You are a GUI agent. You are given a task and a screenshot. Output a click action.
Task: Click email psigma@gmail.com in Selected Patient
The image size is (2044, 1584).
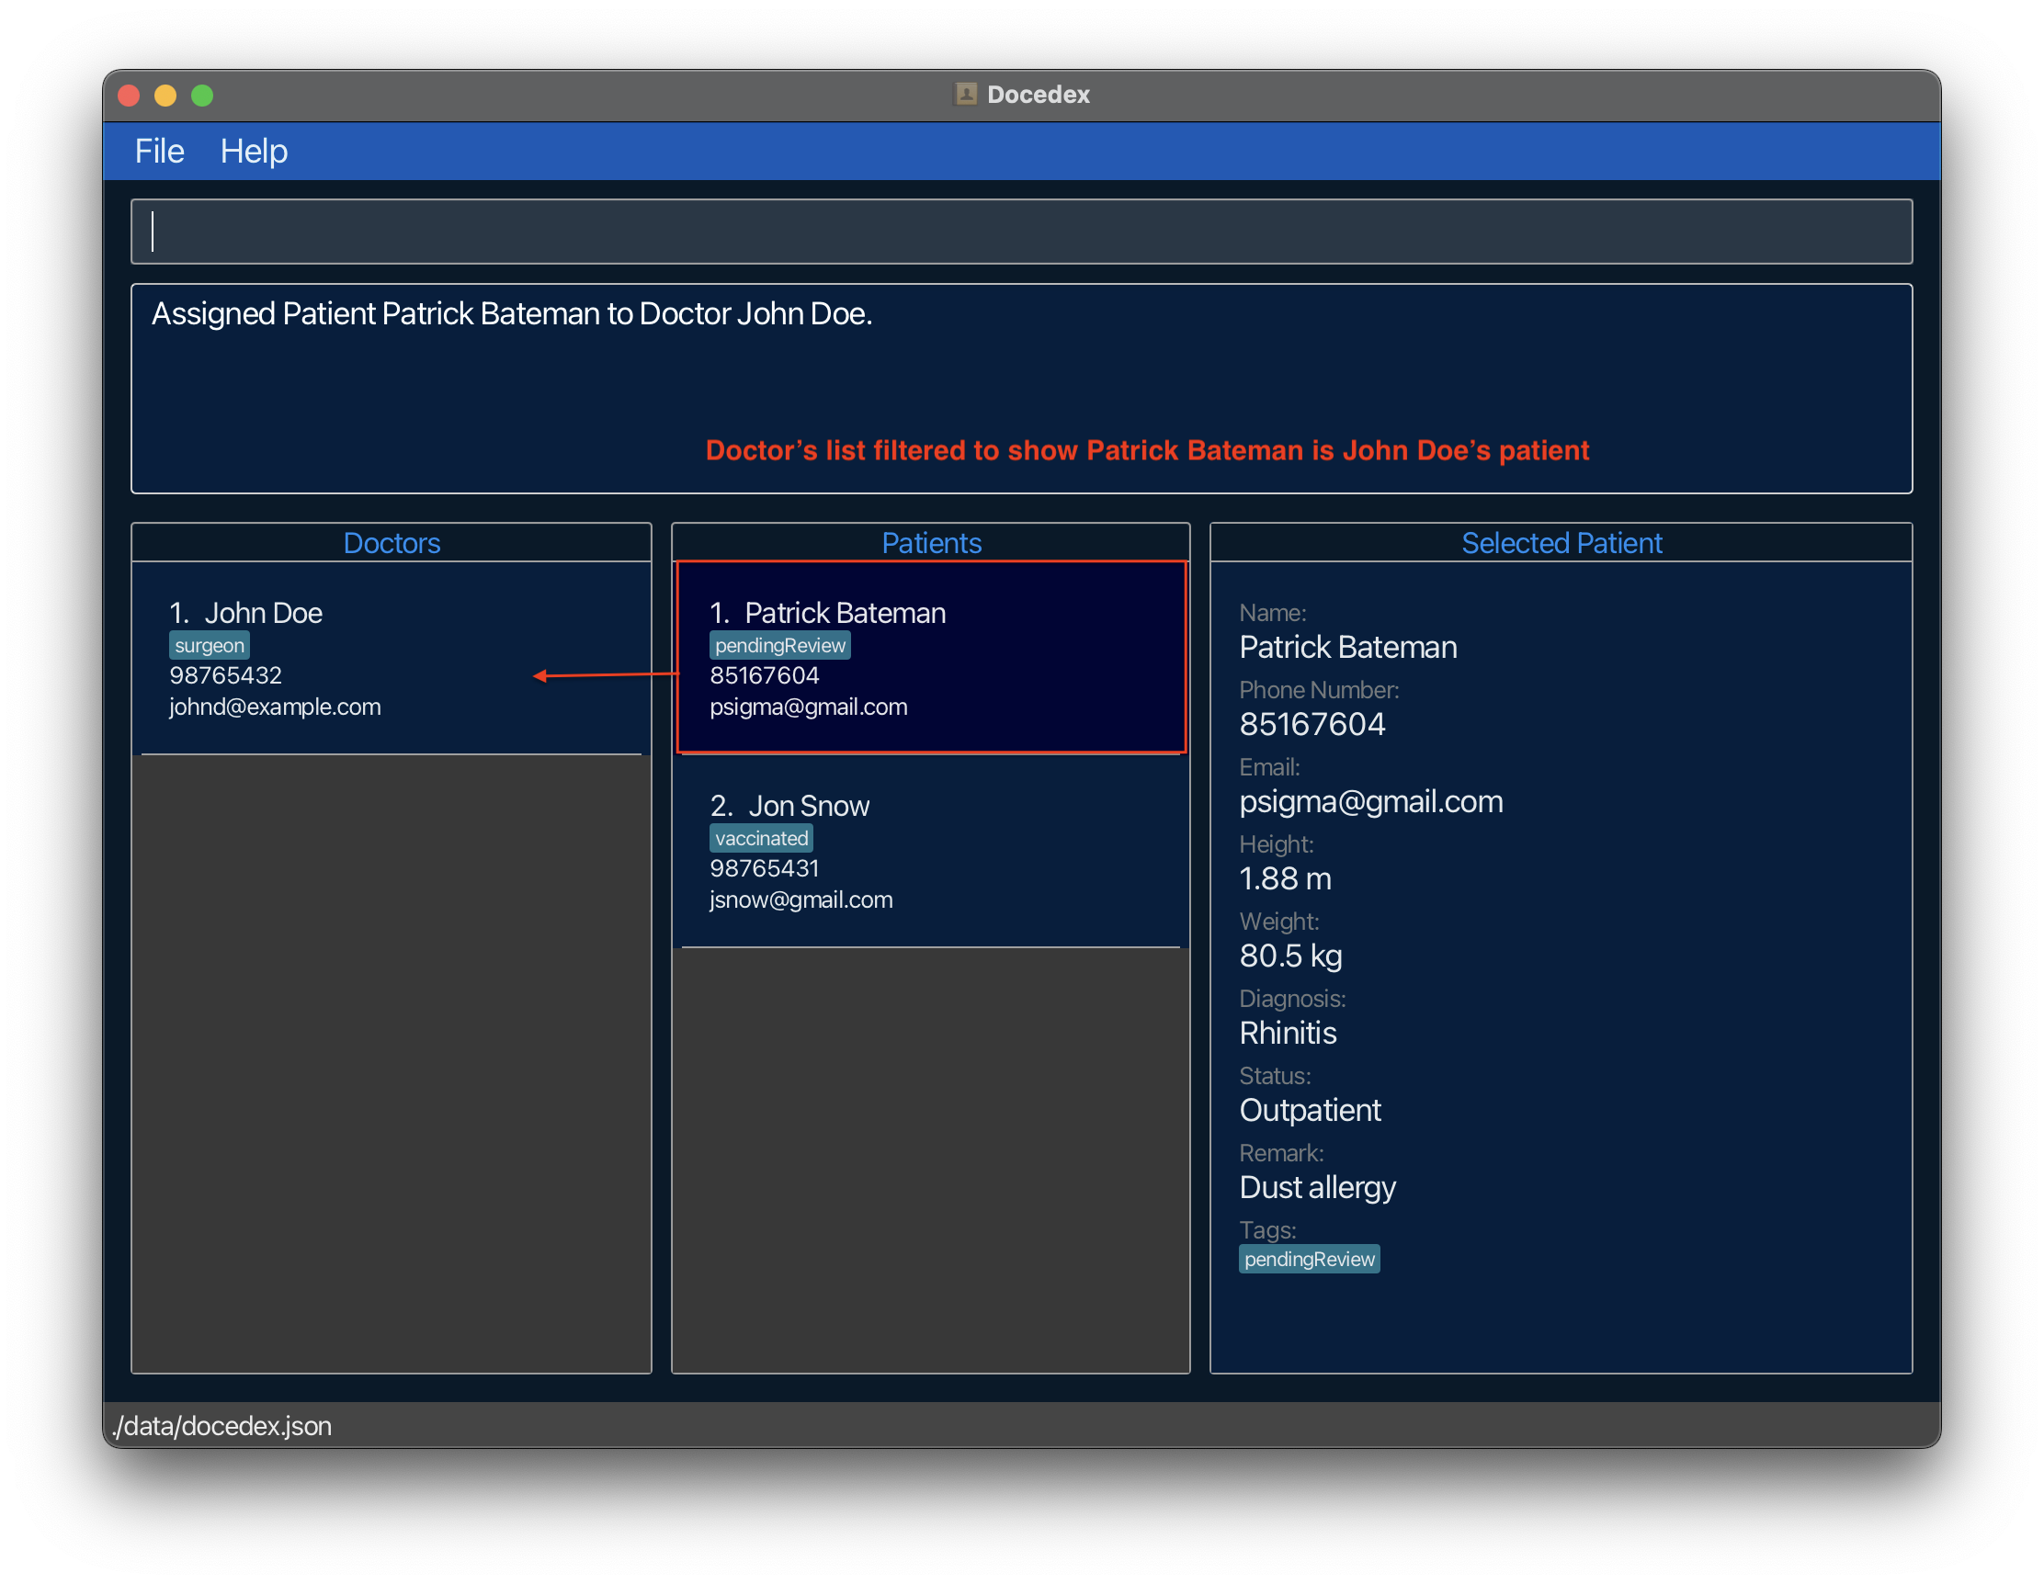[1371, 802]
